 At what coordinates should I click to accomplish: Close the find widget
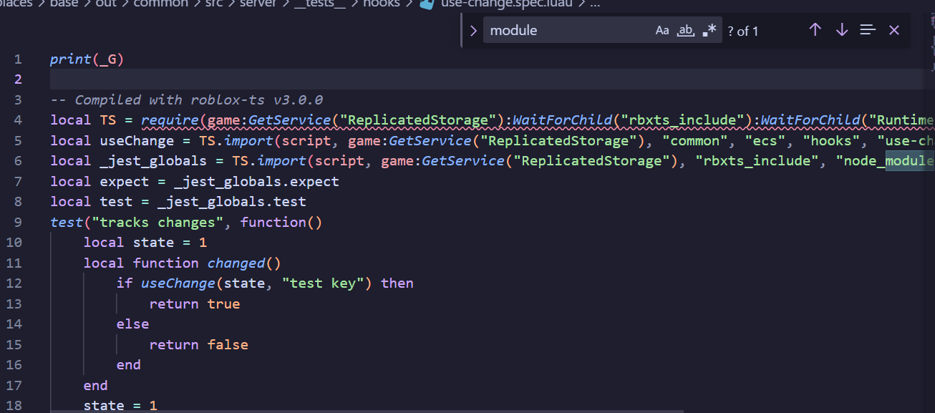click(x=894, y=30)
